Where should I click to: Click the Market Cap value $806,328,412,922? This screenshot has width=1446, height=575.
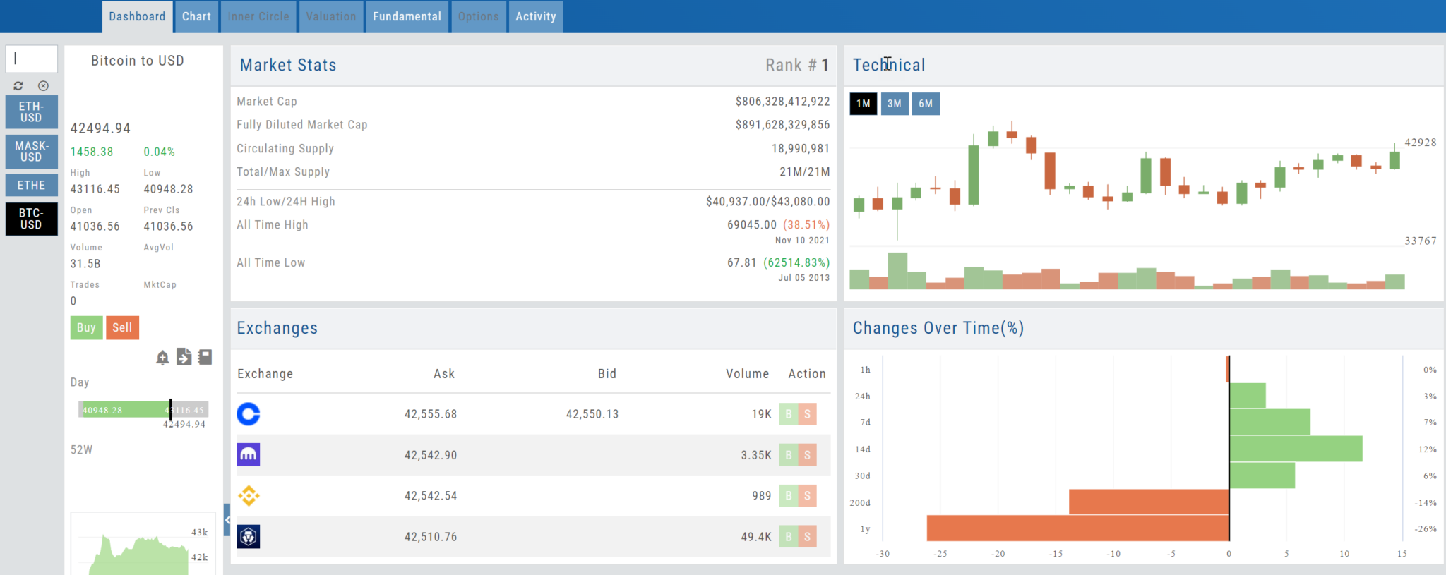tap(782, 102)
